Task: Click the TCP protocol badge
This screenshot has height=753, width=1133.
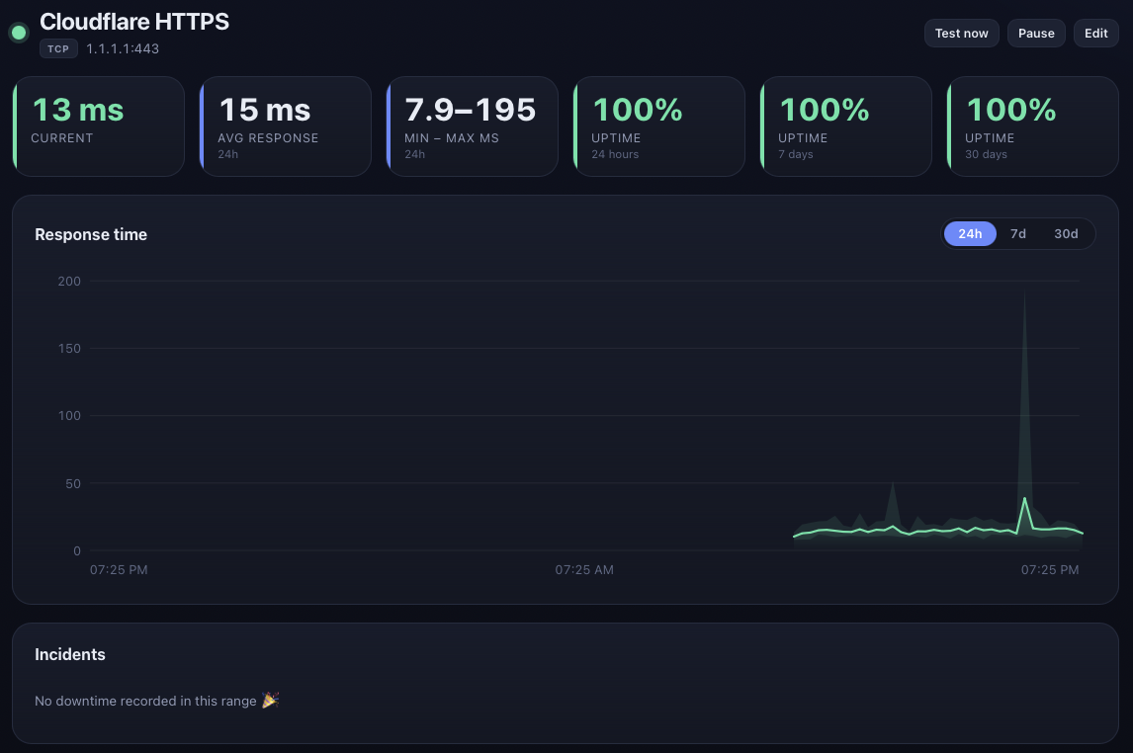Action: click(x=58, y=49)
